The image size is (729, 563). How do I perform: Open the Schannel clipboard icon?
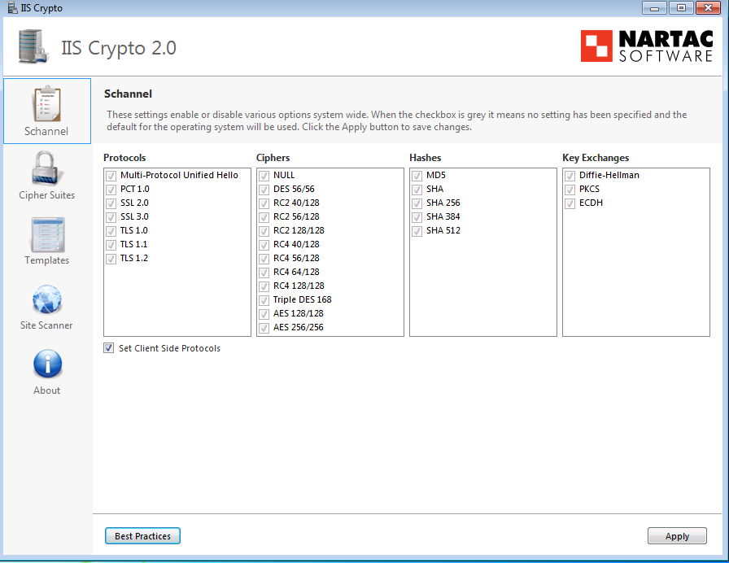47,103
